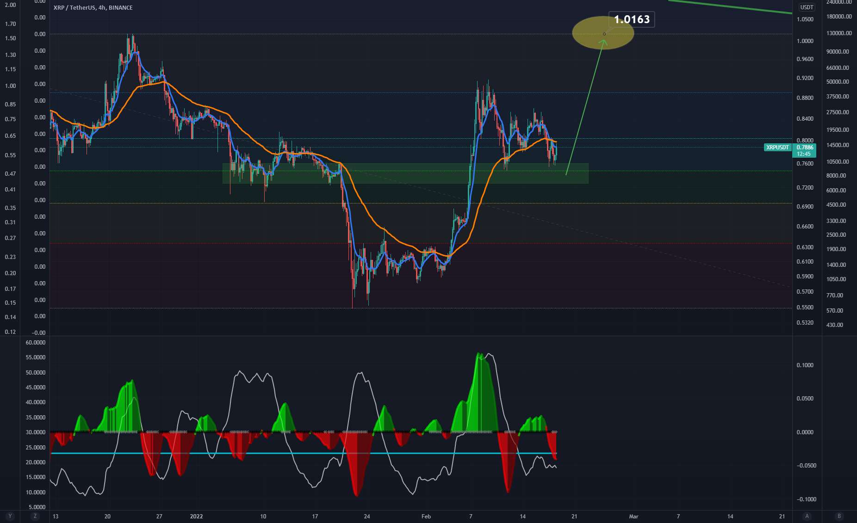Click the 240000.00 outer scale label
The width and height of the screenshot is (857, 523).
839,2
